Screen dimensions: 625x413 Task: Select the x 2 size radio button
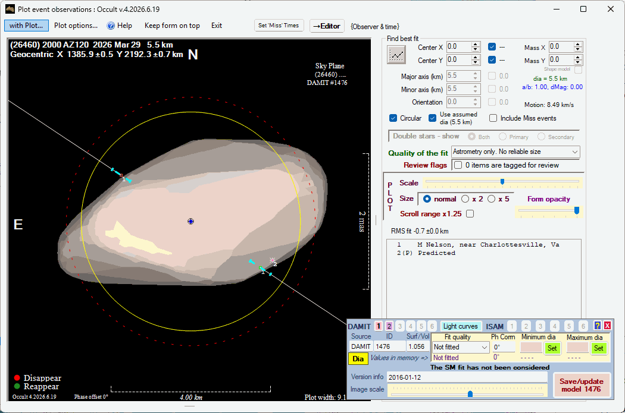click(x=465, y=199)
